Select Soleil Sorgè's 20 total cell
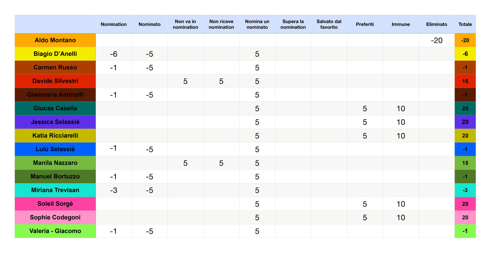 (465, 204)
